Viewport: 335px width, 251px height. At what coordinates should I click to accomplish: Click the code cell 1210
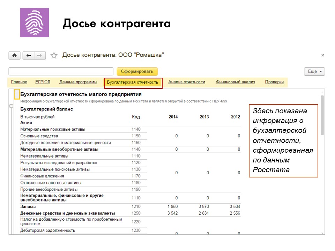(x=136, y=207)
